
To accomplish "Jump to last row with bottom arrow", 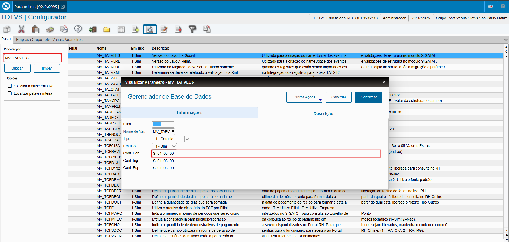I will [506, 240].
